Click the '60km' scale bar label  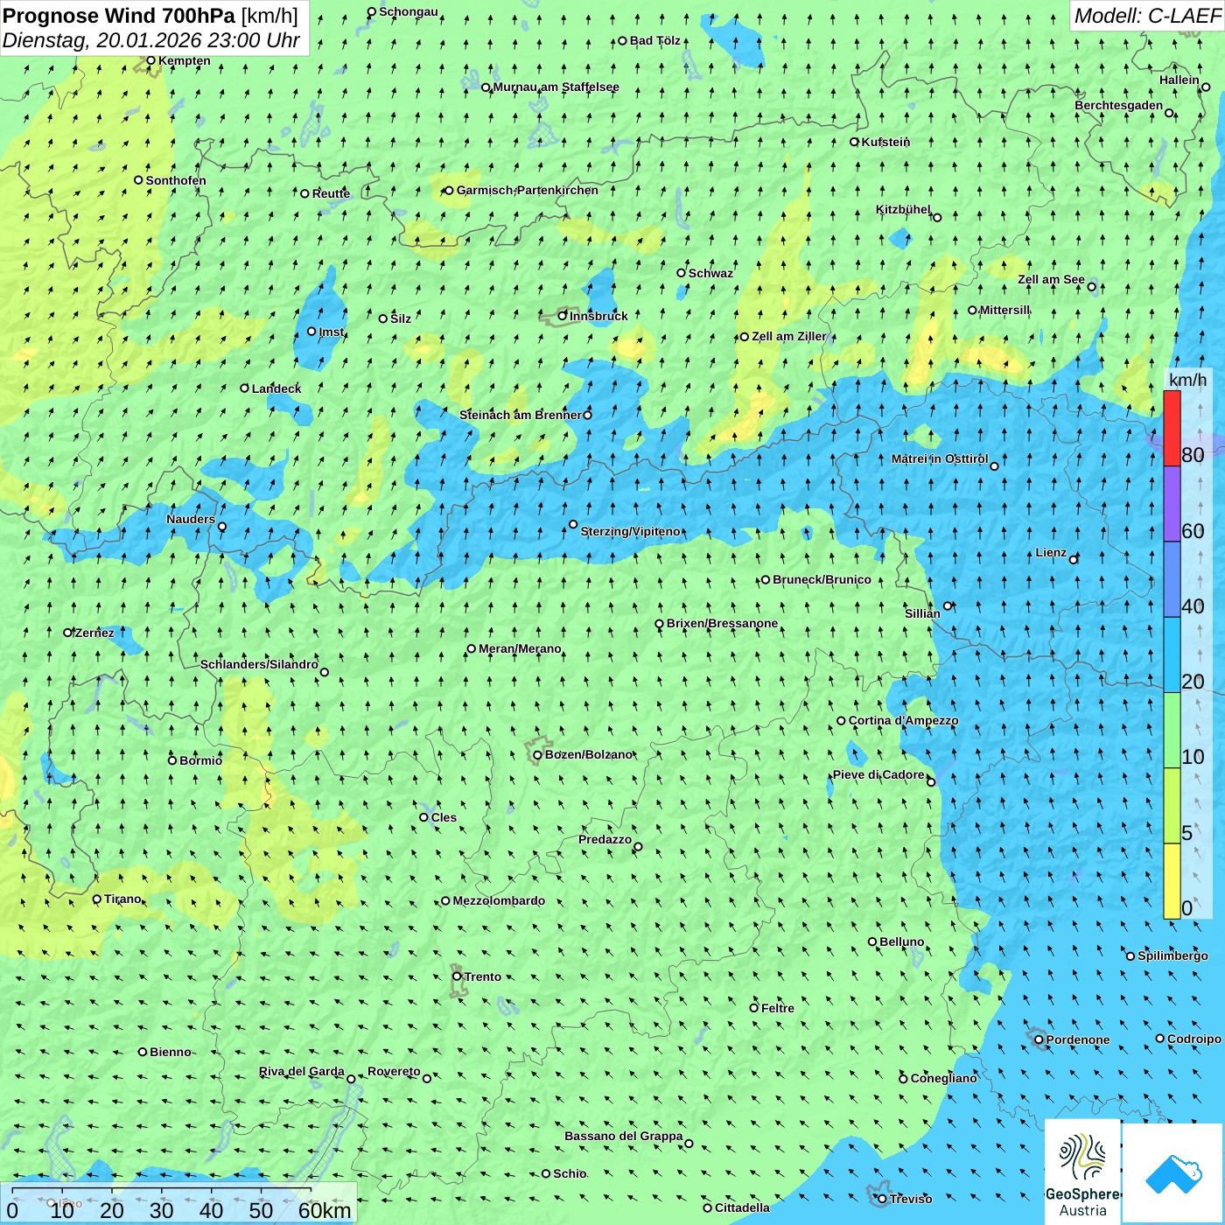[x=325, y=1210]
